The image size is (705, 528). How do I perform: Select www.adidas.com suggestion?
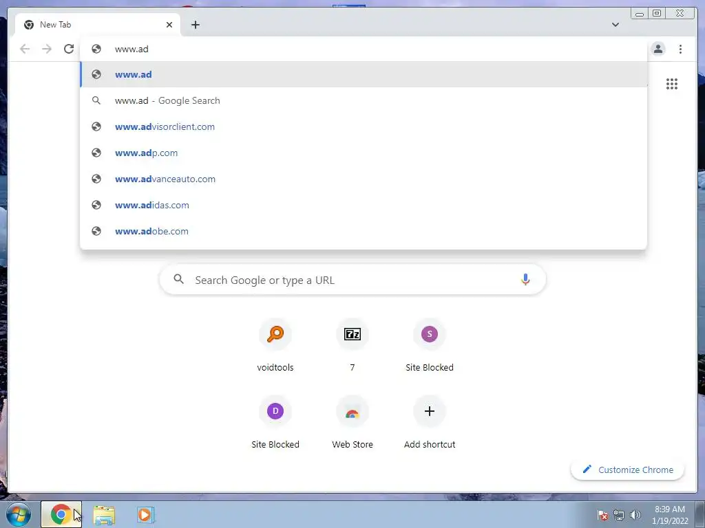pos(364,205)
